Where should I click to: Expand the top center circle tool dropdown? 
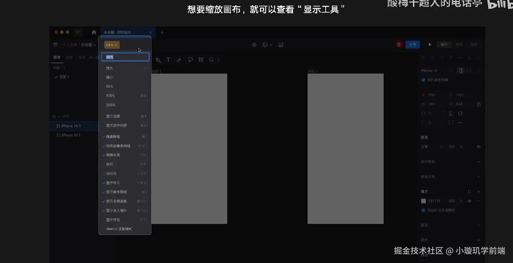click(x=271, y=45)
